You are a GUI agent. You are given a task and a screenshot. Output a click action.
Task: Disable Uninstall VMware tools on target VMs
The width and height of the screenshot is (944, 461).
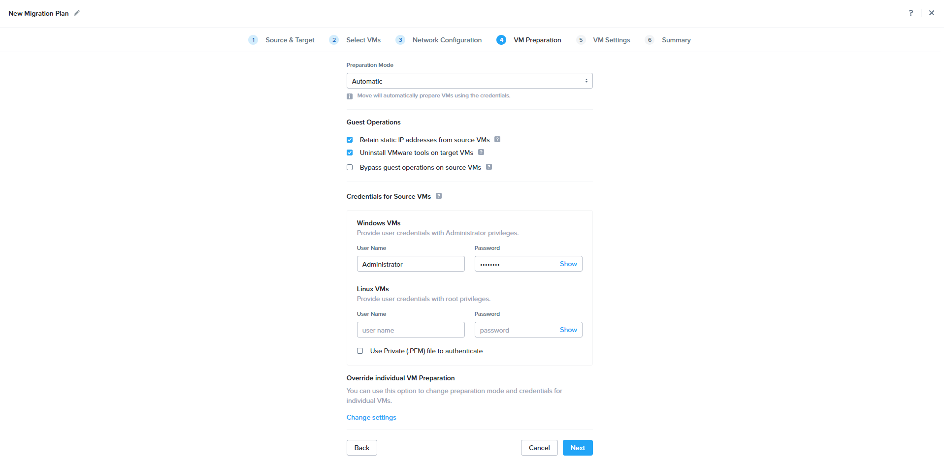pos(350,153)
